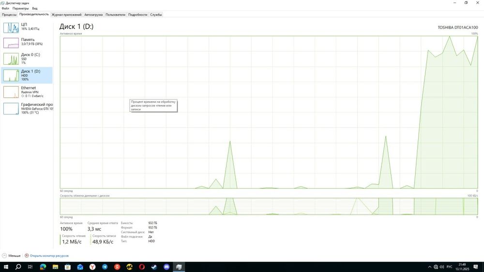484x272 pixels.
Task: Switch input language РУС indicator
Action: (450, 267)
